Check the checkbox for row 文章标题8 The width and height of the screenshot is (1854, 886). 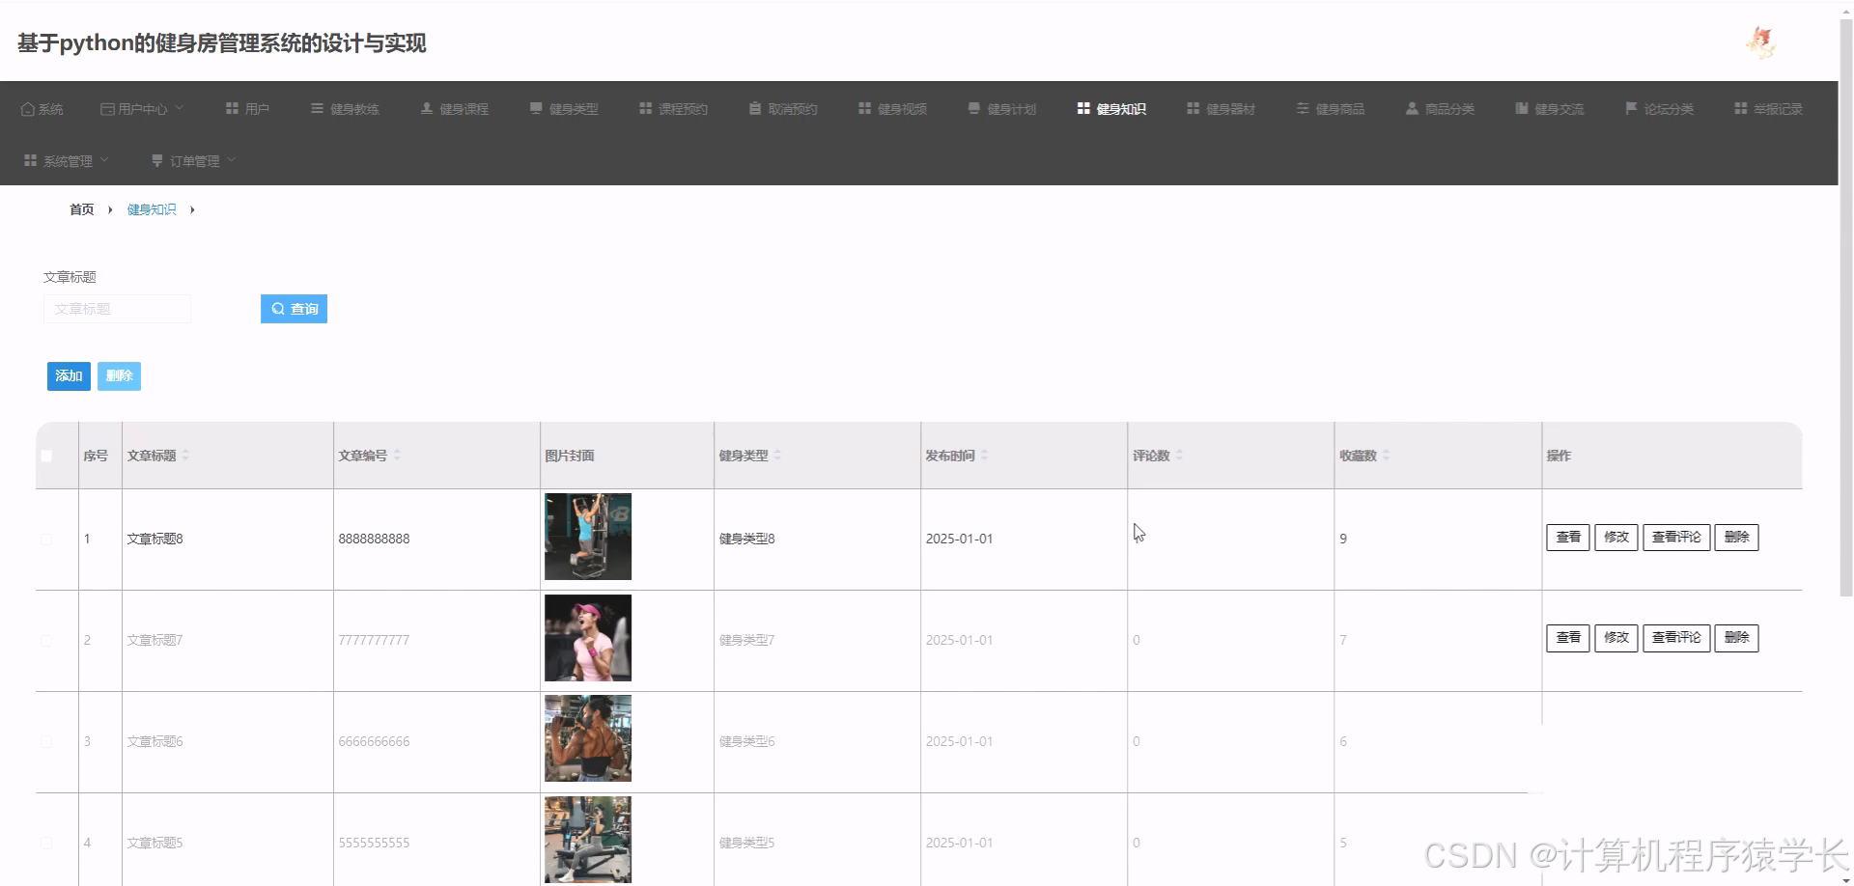[46, 539]
